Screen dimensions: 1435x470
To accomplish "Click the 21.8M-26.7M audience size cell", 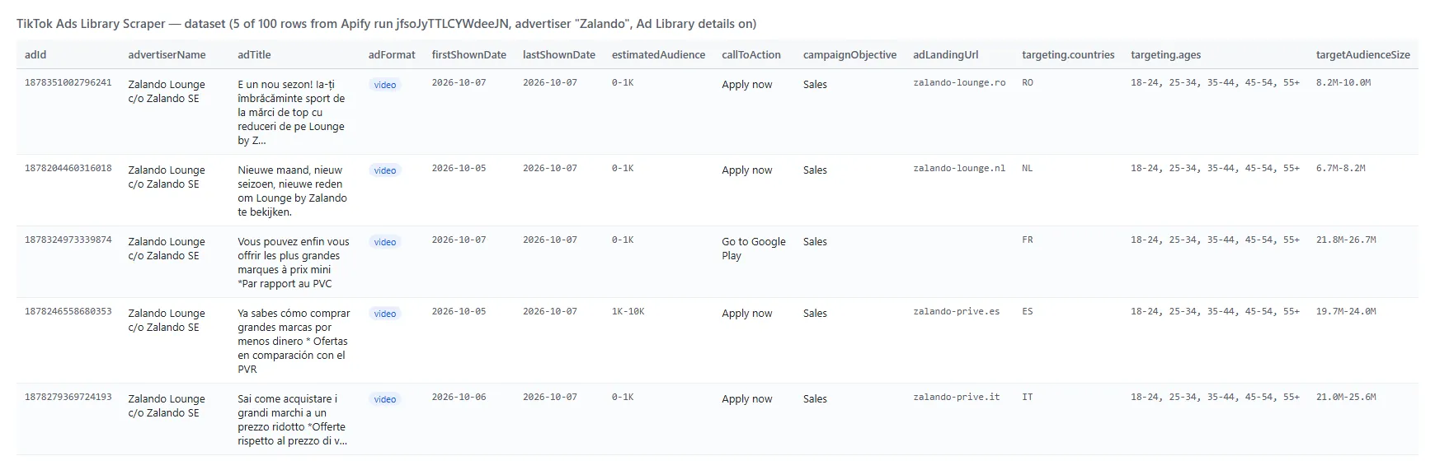I will [1346, 240].
